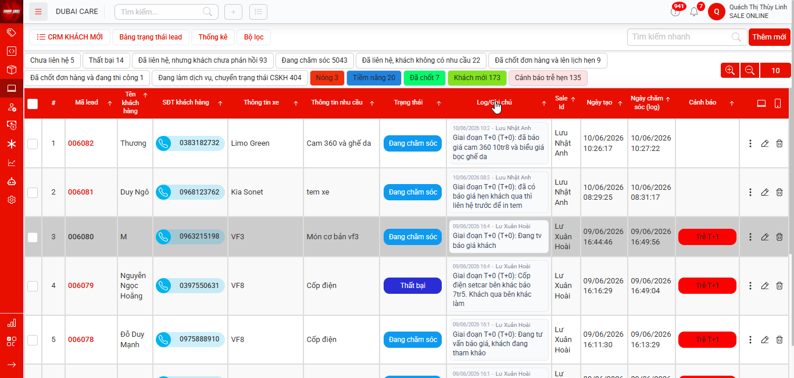The width and height of the screenshot is (794, 378).
Task: Sort by Mã lead column arrow
Action: coord(110,103)
